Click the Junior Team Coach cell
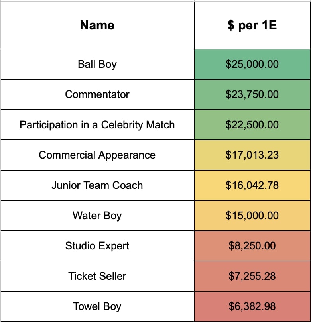This screenshot has height=322, width=311. point(97,185)
